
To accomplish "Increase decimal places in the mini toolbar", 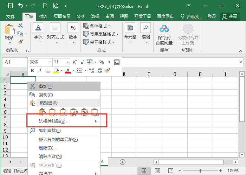I will point(91,71).
